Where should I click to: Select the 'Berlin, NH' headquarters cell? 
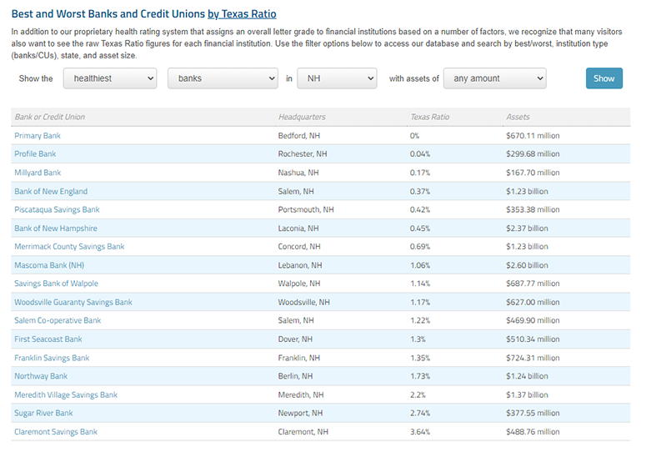(295, 376)
